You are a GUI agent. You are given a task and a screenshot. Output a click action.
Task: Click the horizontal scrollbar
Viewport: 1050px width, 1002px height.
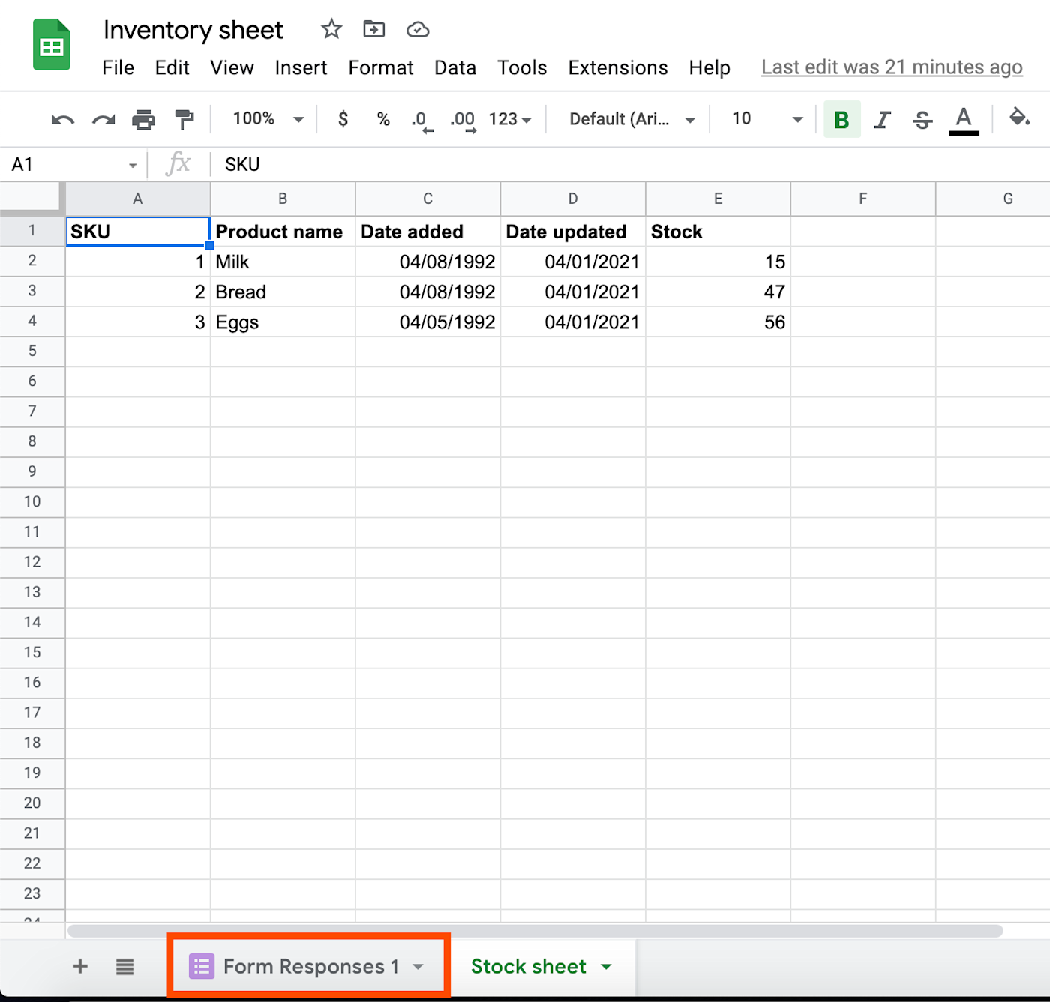coord(535,931)
